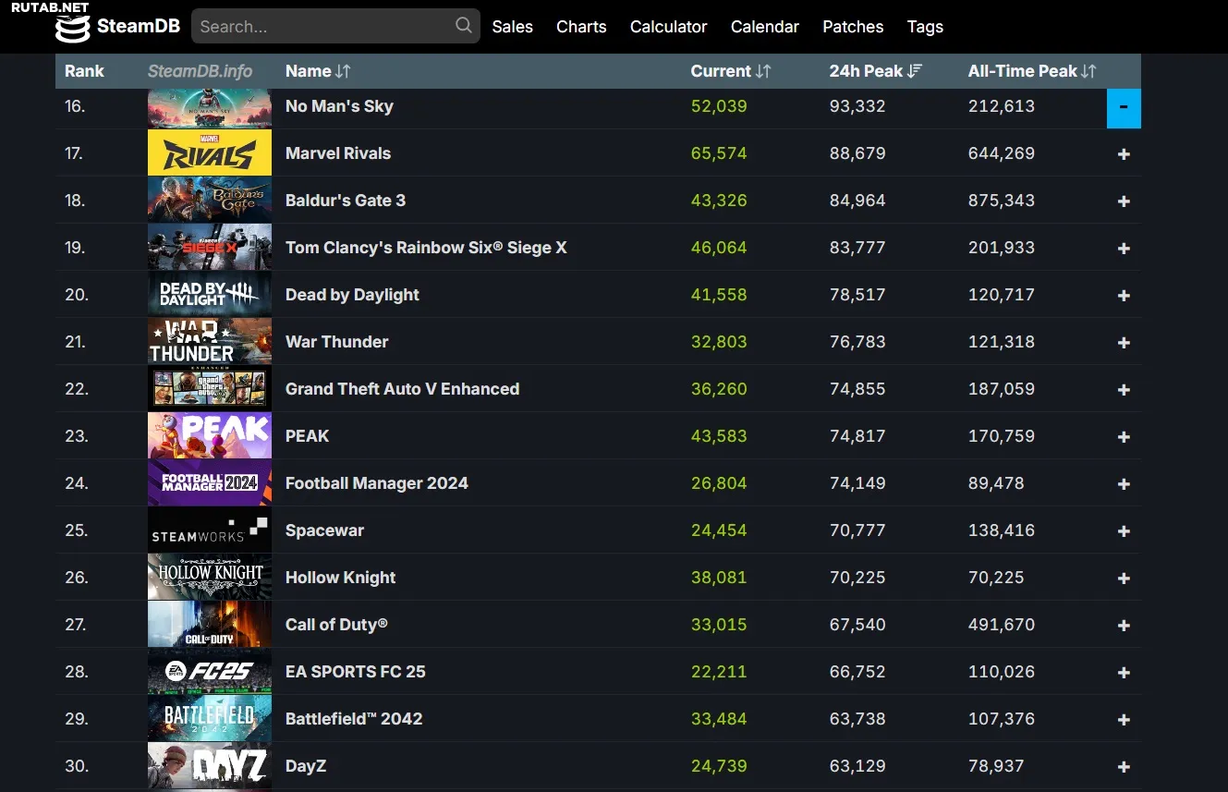Open the Baldur's Gate 3 link
This screenshot has height=792, width=1228.
[346, 201]
